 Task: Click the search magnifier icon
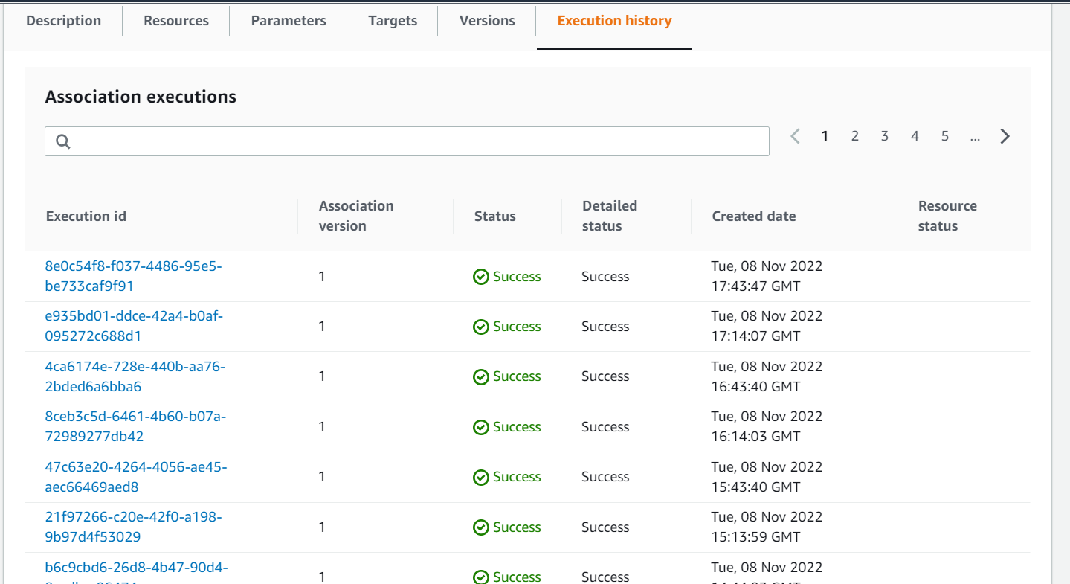[62, 141]
